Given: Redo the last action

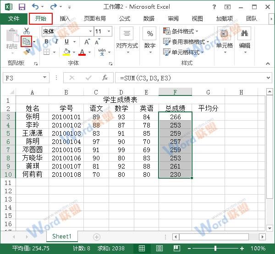Looking at the screenshot, I should [53, 7].
